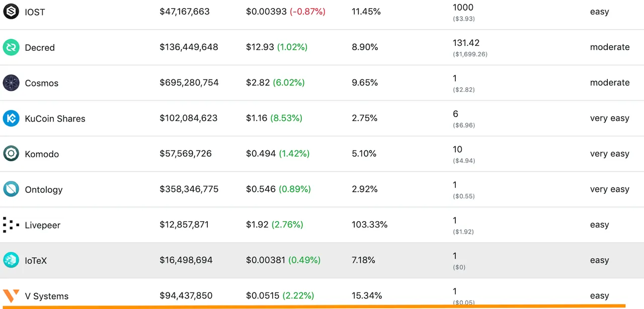Select the 2.75% reward for KuCoin Shares
This screenshot has height=309, width=644.
[364, 118]
